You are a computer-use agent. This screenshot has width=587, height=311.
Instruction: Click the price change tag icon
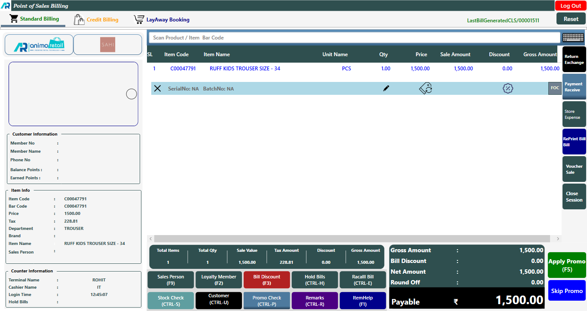(425, 88)
